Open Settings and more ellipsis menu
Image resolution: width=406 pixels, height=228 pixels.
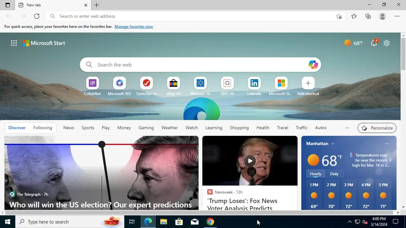397,16
